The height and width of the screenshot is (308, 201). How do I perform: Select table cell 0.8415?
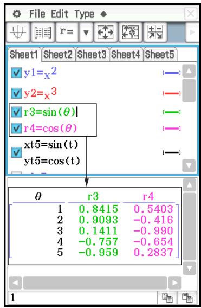click(x=99, y=209)
